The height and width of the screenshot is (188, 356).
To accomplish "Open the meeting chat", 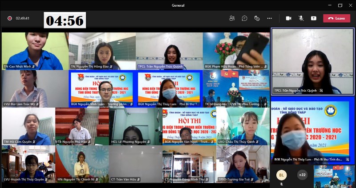I will 244,18.
